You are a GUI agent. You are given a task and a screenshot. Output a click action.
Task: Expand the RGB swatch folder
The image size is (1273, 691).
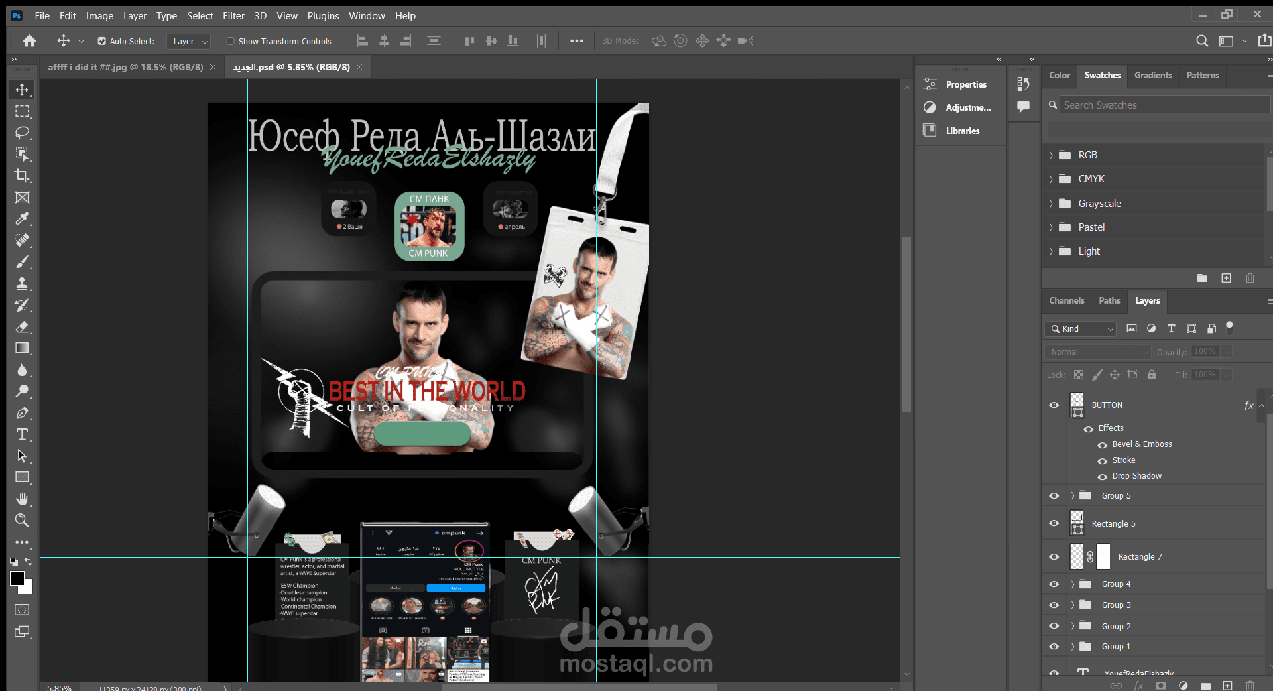[x=1051, y=155]
